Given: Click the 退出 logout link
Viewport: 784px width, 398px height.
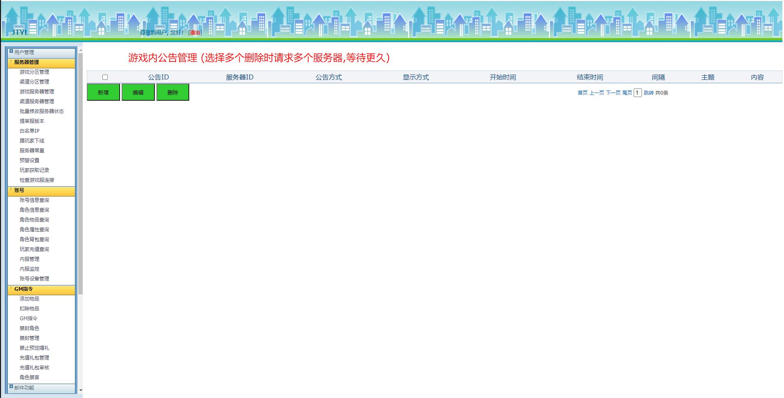Looking at the screenshot, I should tap(194, 33).
